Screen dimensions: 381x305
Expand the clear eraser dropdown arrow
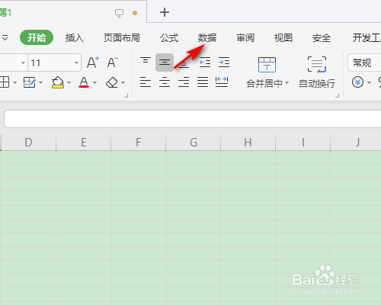pos(123,82)
